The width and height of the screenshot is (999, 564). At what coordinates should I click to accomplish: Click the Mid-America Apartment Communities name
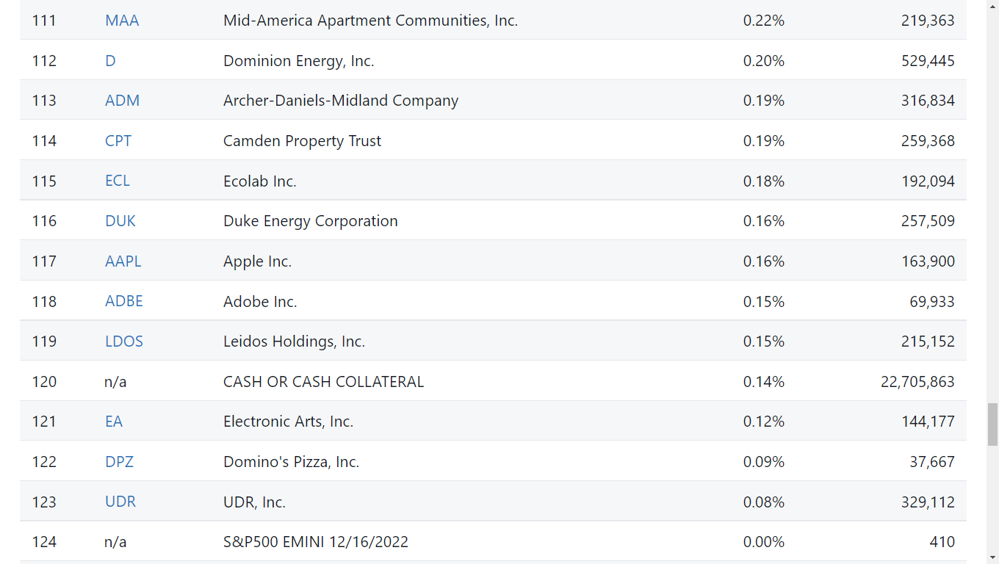click(370, 21)
